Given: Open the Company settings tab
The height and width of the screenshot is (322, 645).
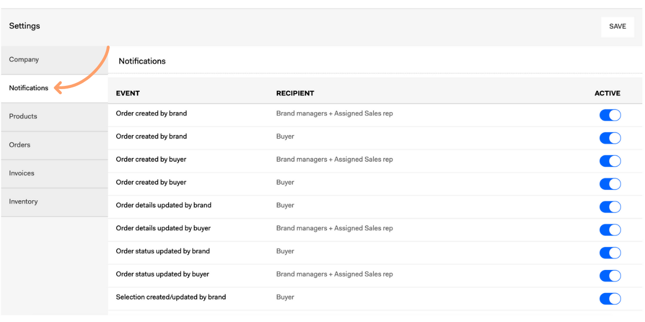Looking at the screenshot, I should pyautogui.click(x=54, y=60).
